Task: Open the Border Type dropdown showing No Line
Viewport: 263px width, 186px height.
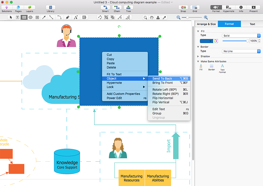Action: coord(241,51)
